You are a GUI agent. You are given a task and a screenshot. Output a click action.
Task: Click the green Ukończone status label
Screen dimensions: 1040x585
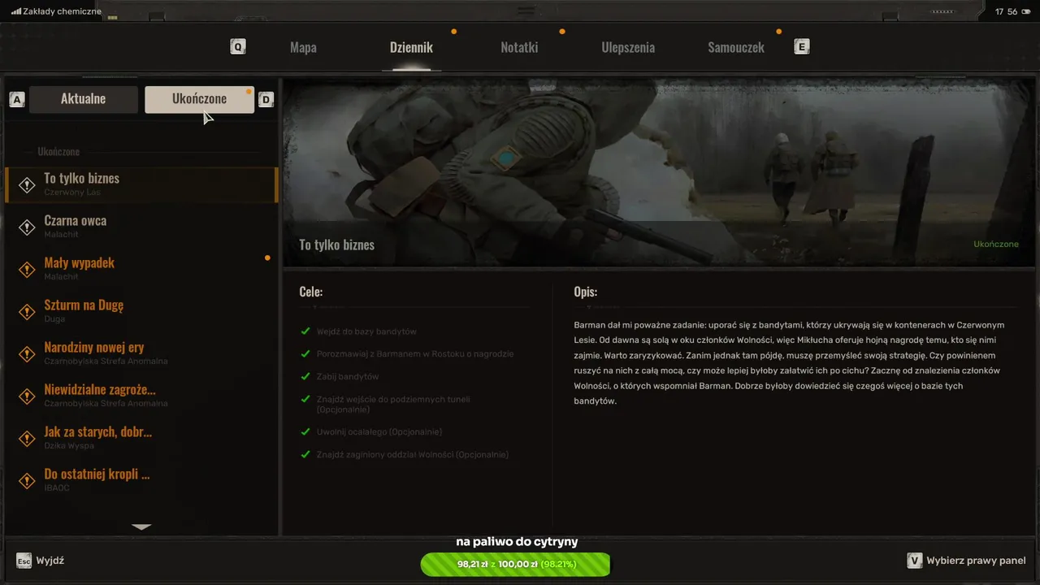tap(995, 245)
